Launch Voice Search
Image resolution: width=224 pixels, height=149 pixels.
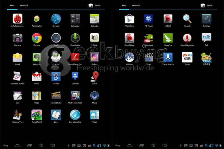(x=168, y=57)
